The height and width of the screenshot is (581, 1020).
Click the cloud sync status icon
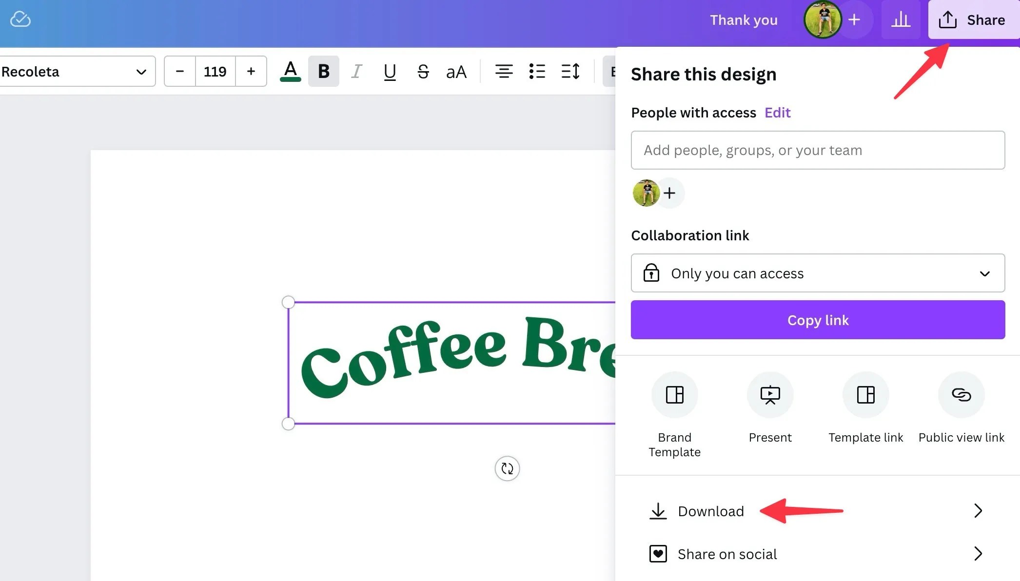pyautogui.click(x=20, y=19)
